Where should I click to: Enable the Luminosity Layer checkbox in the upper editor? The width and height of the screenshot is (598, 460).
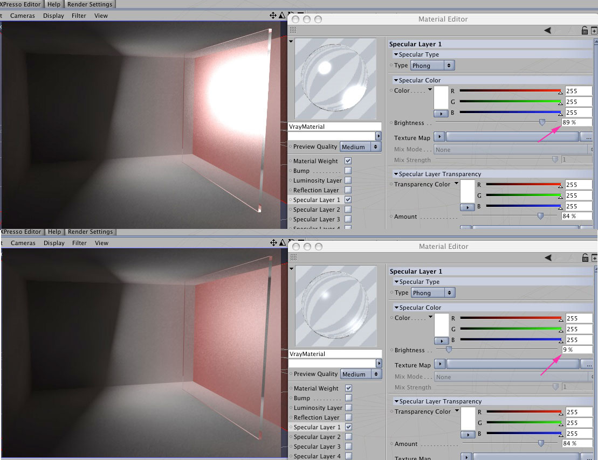coord(348,180)
